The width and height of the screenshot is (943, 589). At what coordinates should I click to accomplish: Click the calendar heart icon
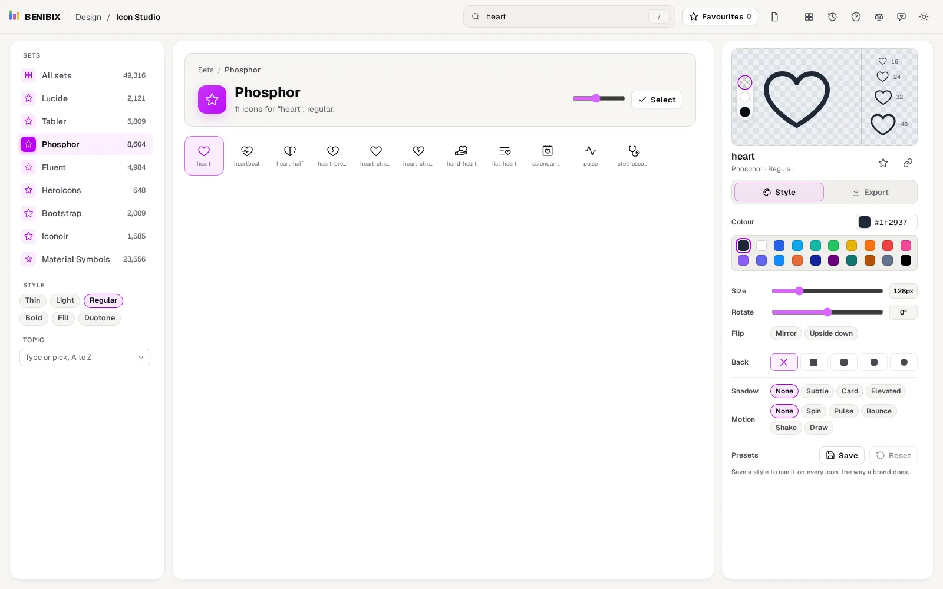click(548, 155)
